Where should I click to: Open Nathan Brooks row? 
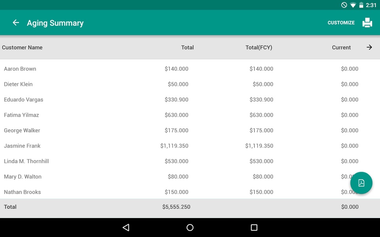click(190, 192)
